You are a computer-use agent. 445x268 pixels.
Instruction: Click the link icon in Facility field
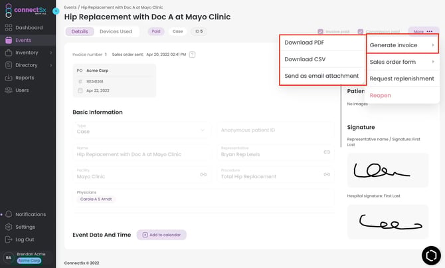coord(203,174)
